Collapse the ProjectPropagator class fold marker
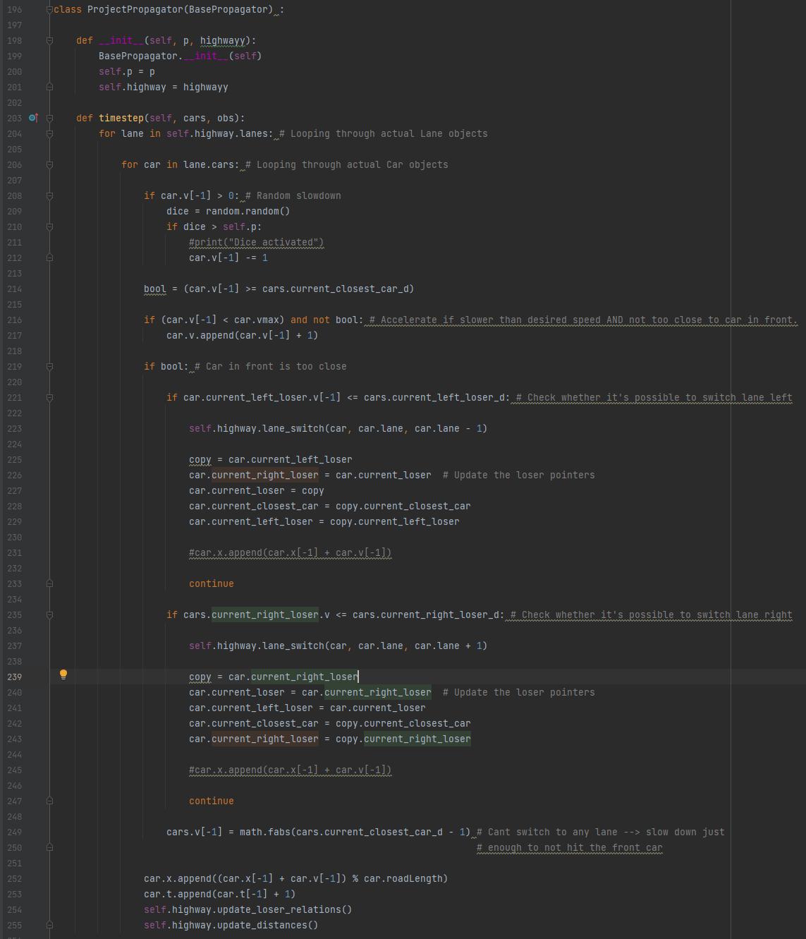The height and width of the screenshot is (939, 806). [49, 10]
